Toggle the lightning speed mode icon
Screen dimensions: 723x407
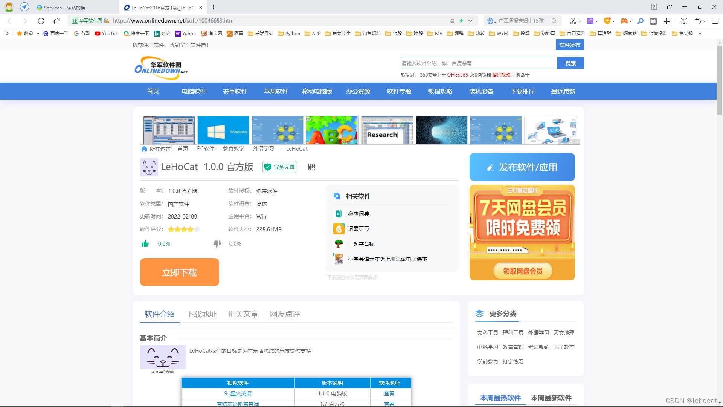pyautogui.click(x=461, y=21)
